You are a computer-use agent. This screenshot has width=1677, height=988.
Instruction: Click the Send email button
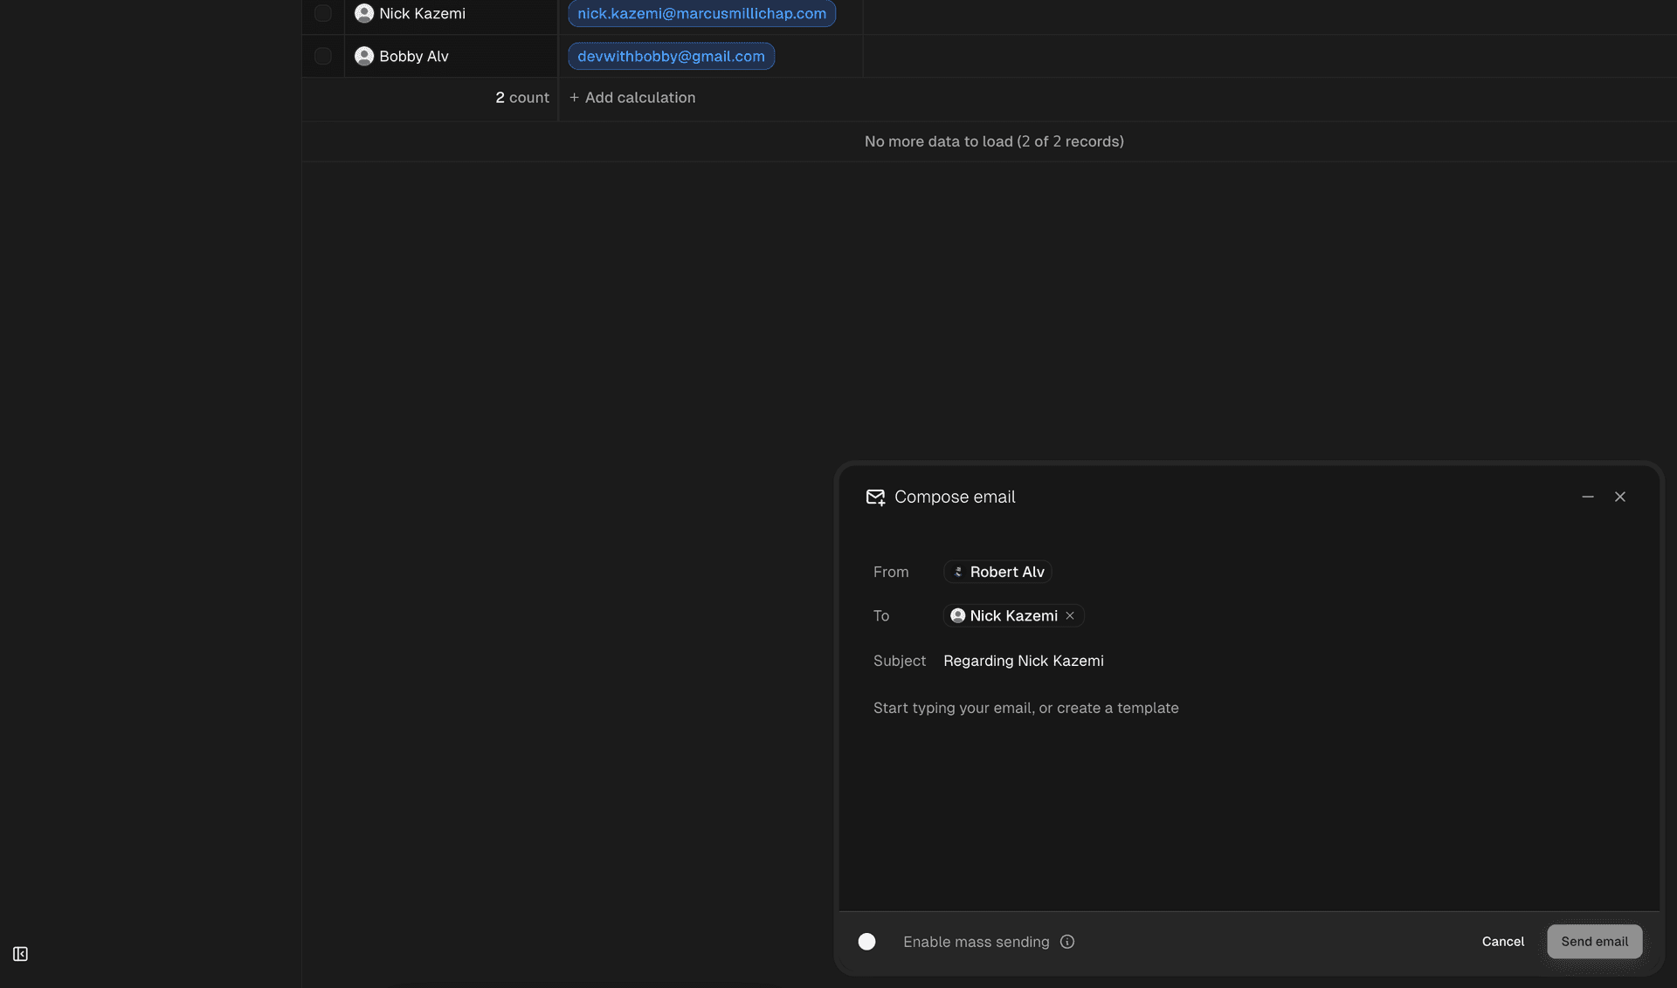pyautogui.click(x=1593, y=942)
